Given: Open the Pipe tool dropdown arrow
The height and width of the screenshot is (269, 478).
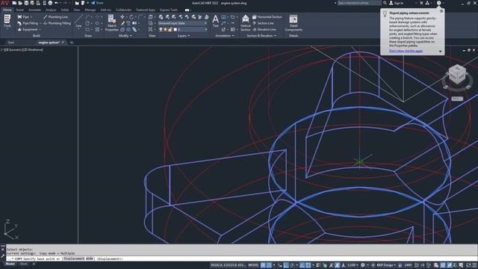Looking at the screenshot, I should pos(31,17).
